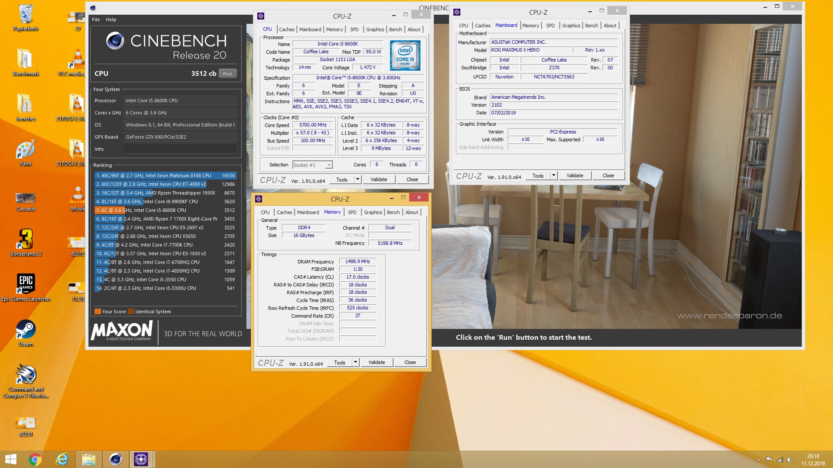Open the Socket #1 selection dropdown
The width and height of the screenshot is (833, 468).
312,165
